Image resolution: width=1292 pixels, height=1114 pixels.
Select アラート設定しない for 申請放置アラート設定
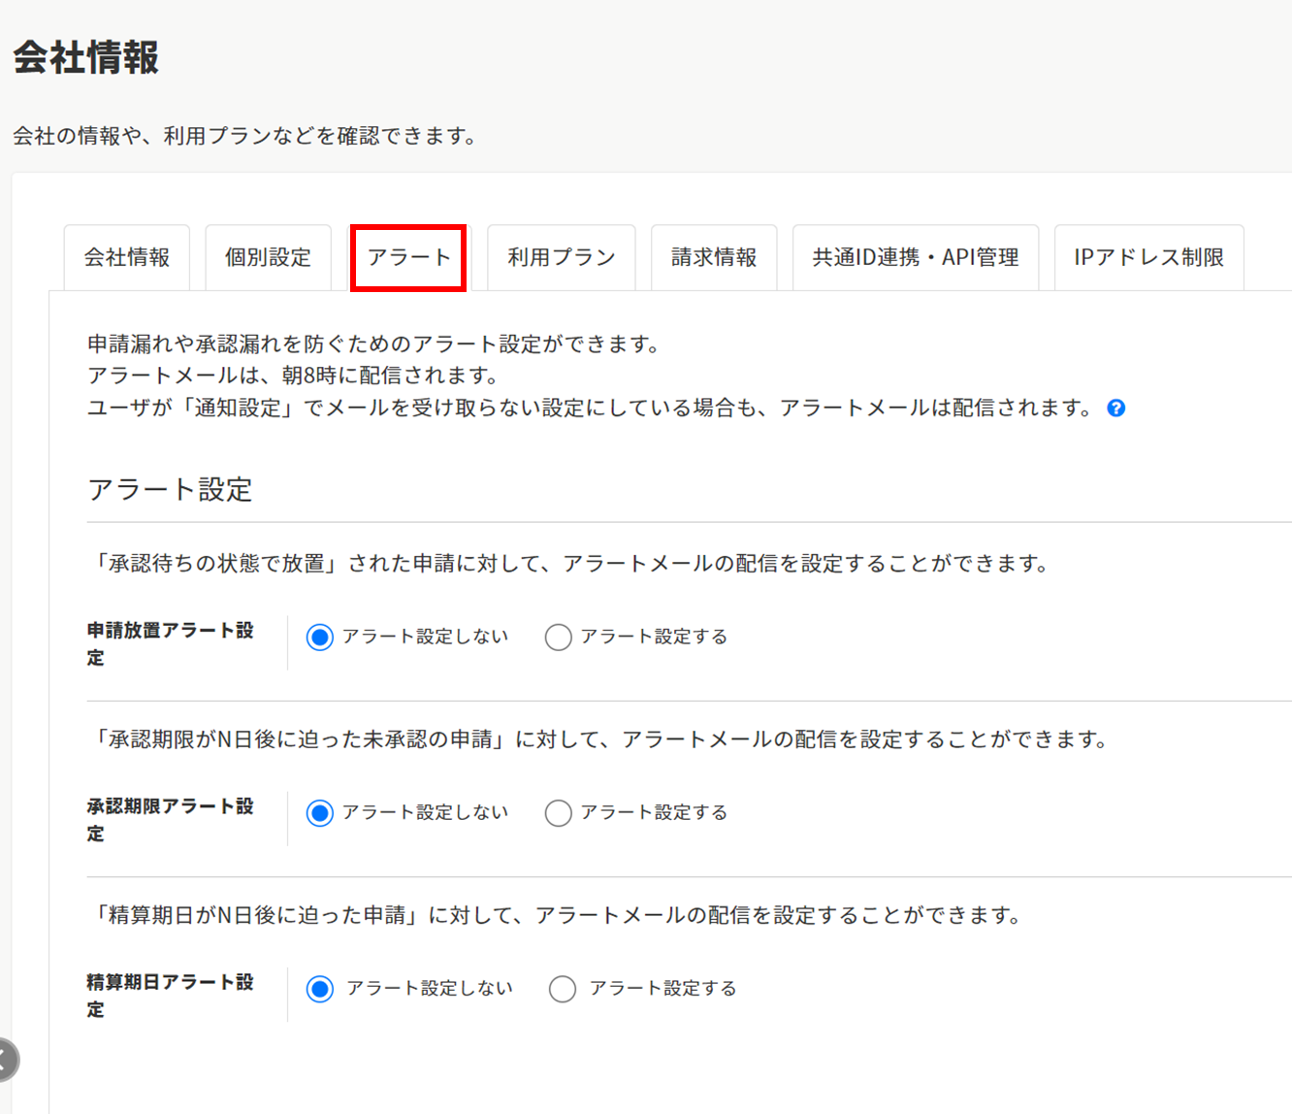click(320, 638)
